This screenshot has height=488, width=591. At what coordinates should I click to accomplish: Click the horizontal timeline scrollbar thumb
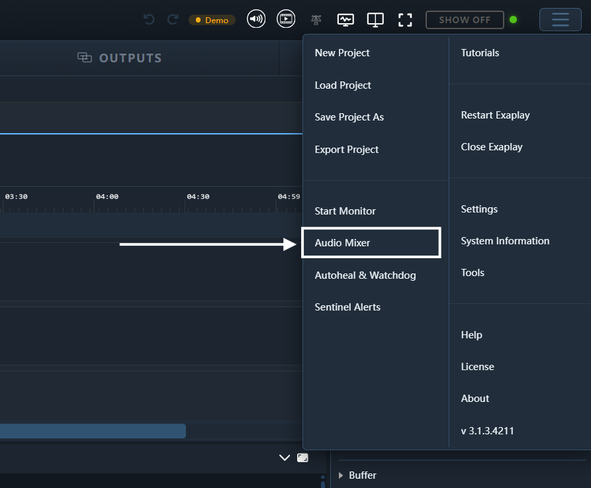93,431
